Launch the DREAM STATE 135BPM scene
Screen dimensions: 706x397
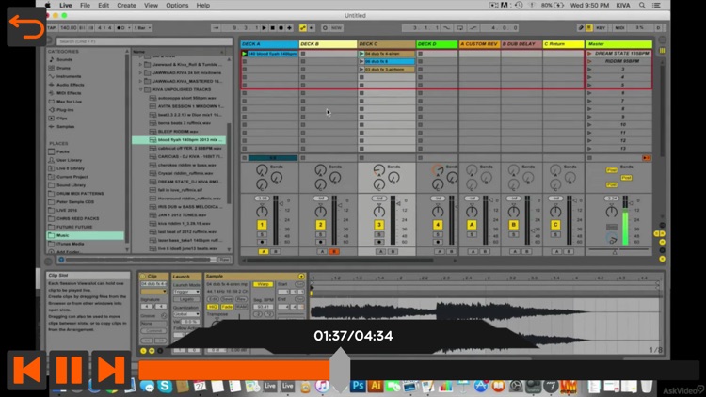pyautogui.click(x=590, y=54)
